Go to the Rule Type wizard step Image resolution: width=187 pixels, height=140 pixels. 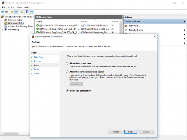(39, 57)
